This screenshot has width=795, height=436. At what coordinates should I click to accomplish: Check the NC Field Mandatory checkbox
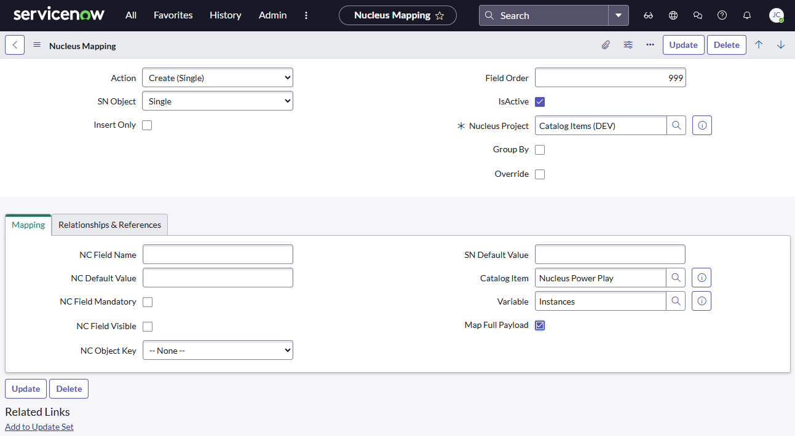tap(148, 302)
